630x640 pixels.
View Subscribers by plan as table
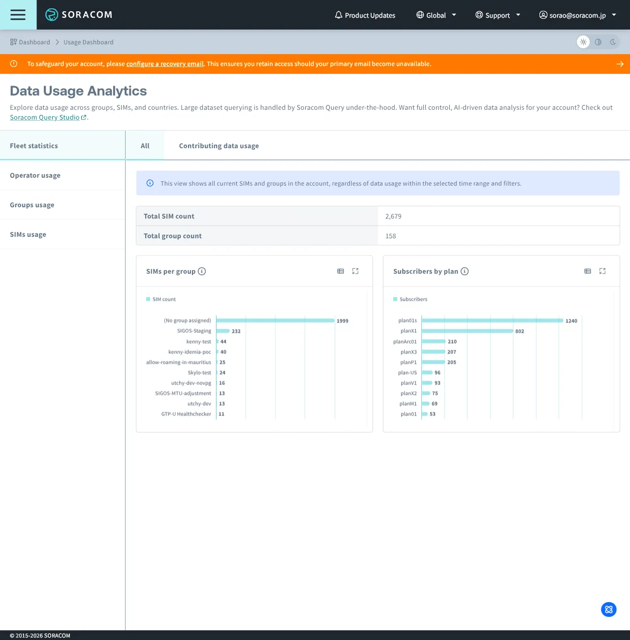point(588,271)
